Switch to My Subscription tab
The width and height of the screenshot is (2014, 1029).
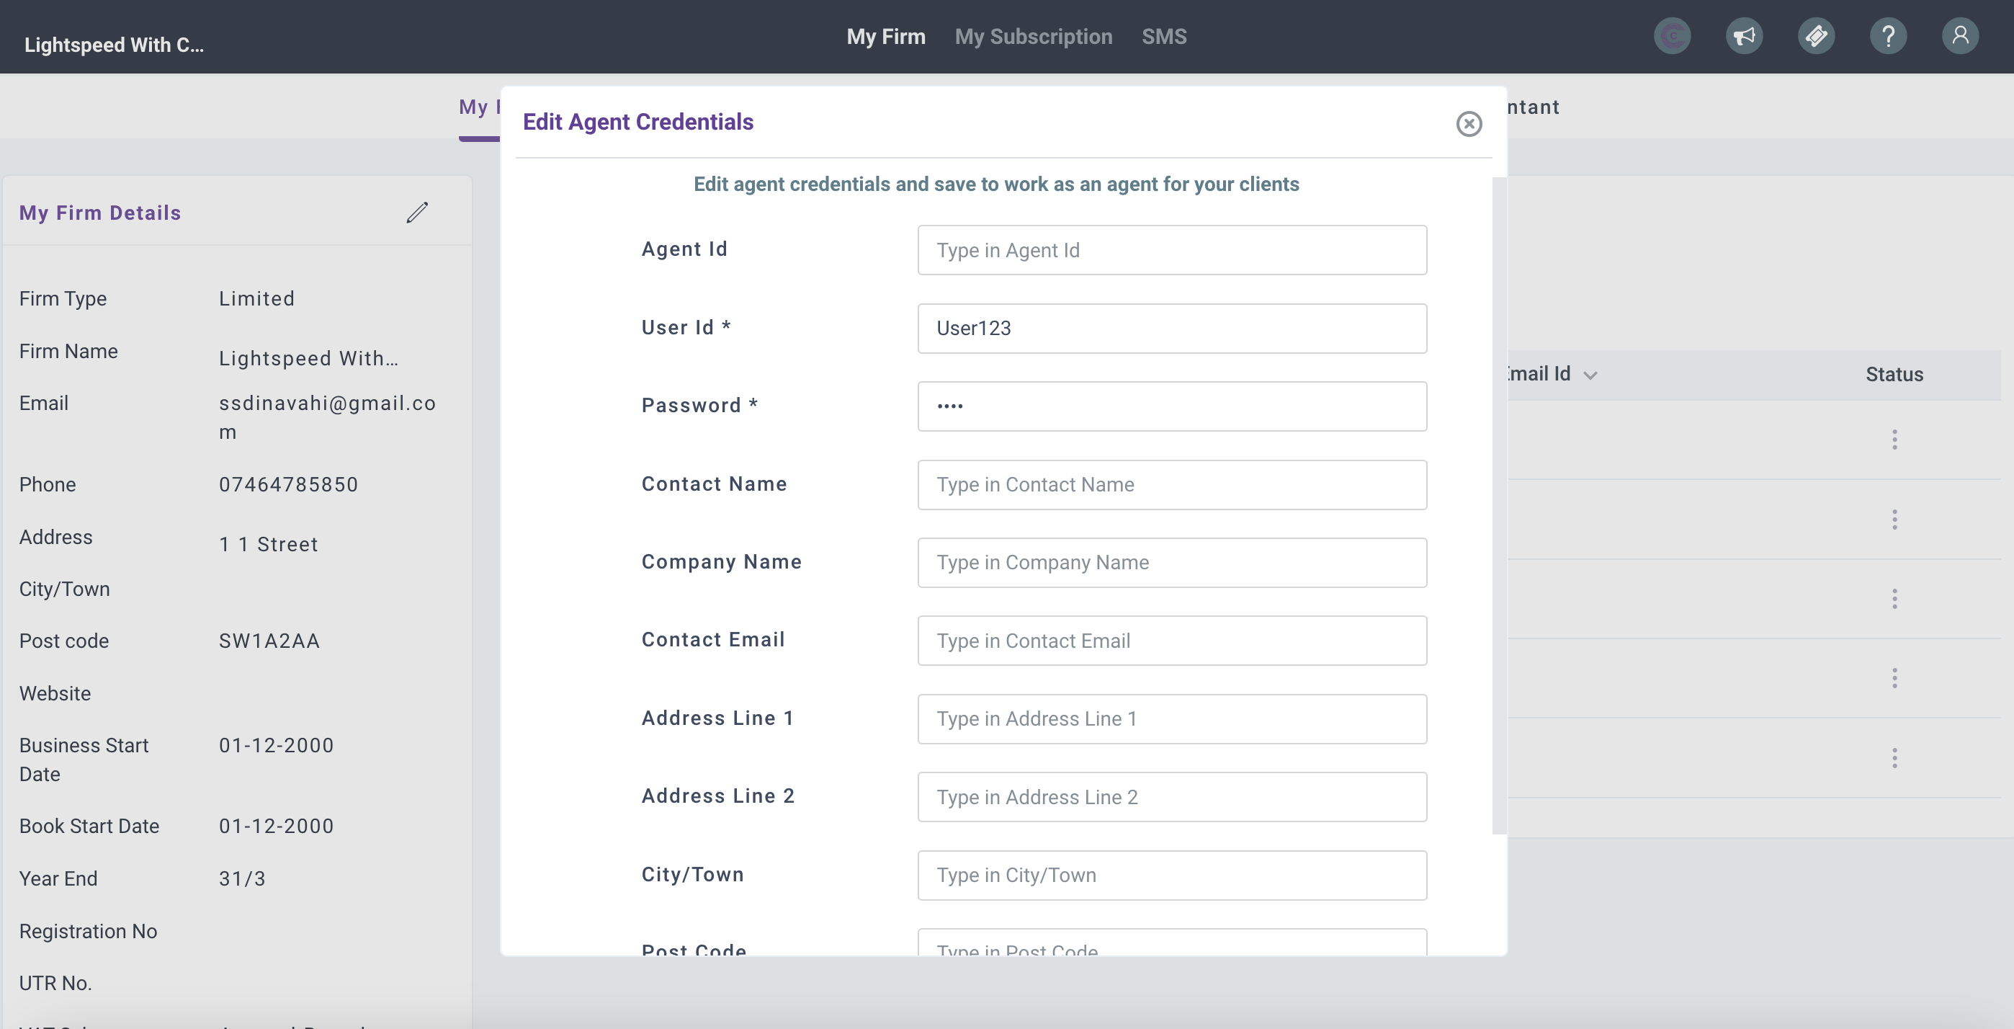[1033, 36]
